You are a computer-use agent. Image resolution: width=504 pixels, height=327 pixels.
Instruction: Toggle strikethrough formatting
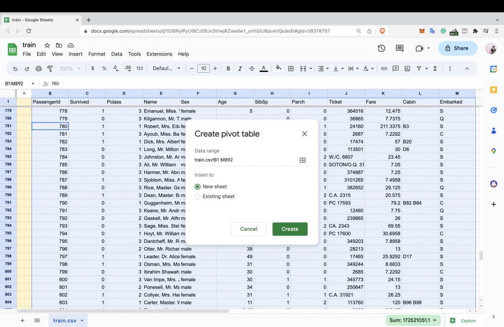[252, 68]
